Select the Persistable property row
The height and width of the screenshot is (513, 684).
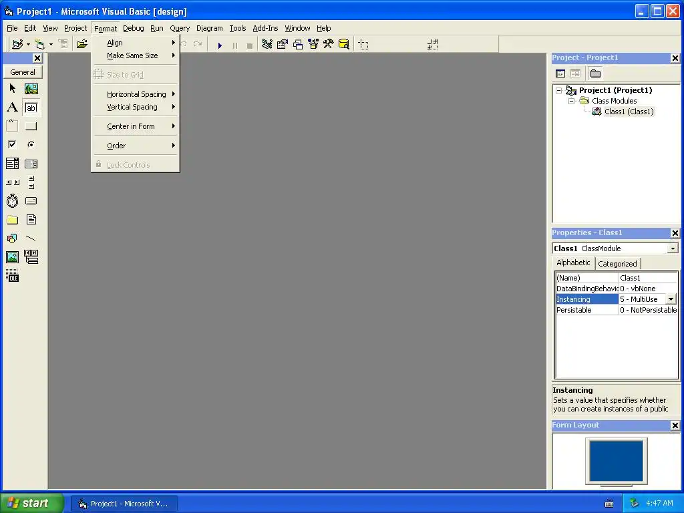tap(617, 310)
